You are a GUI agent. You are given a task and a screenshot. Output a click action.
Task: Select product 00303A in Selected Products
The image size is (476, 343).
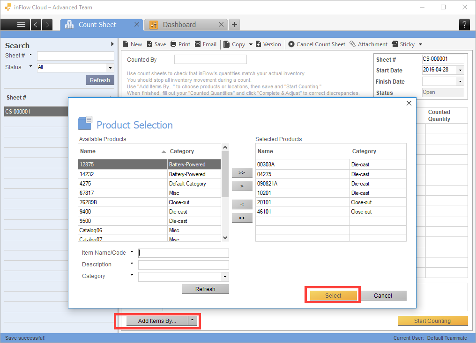pyautogui.click(x=331, y=164)
